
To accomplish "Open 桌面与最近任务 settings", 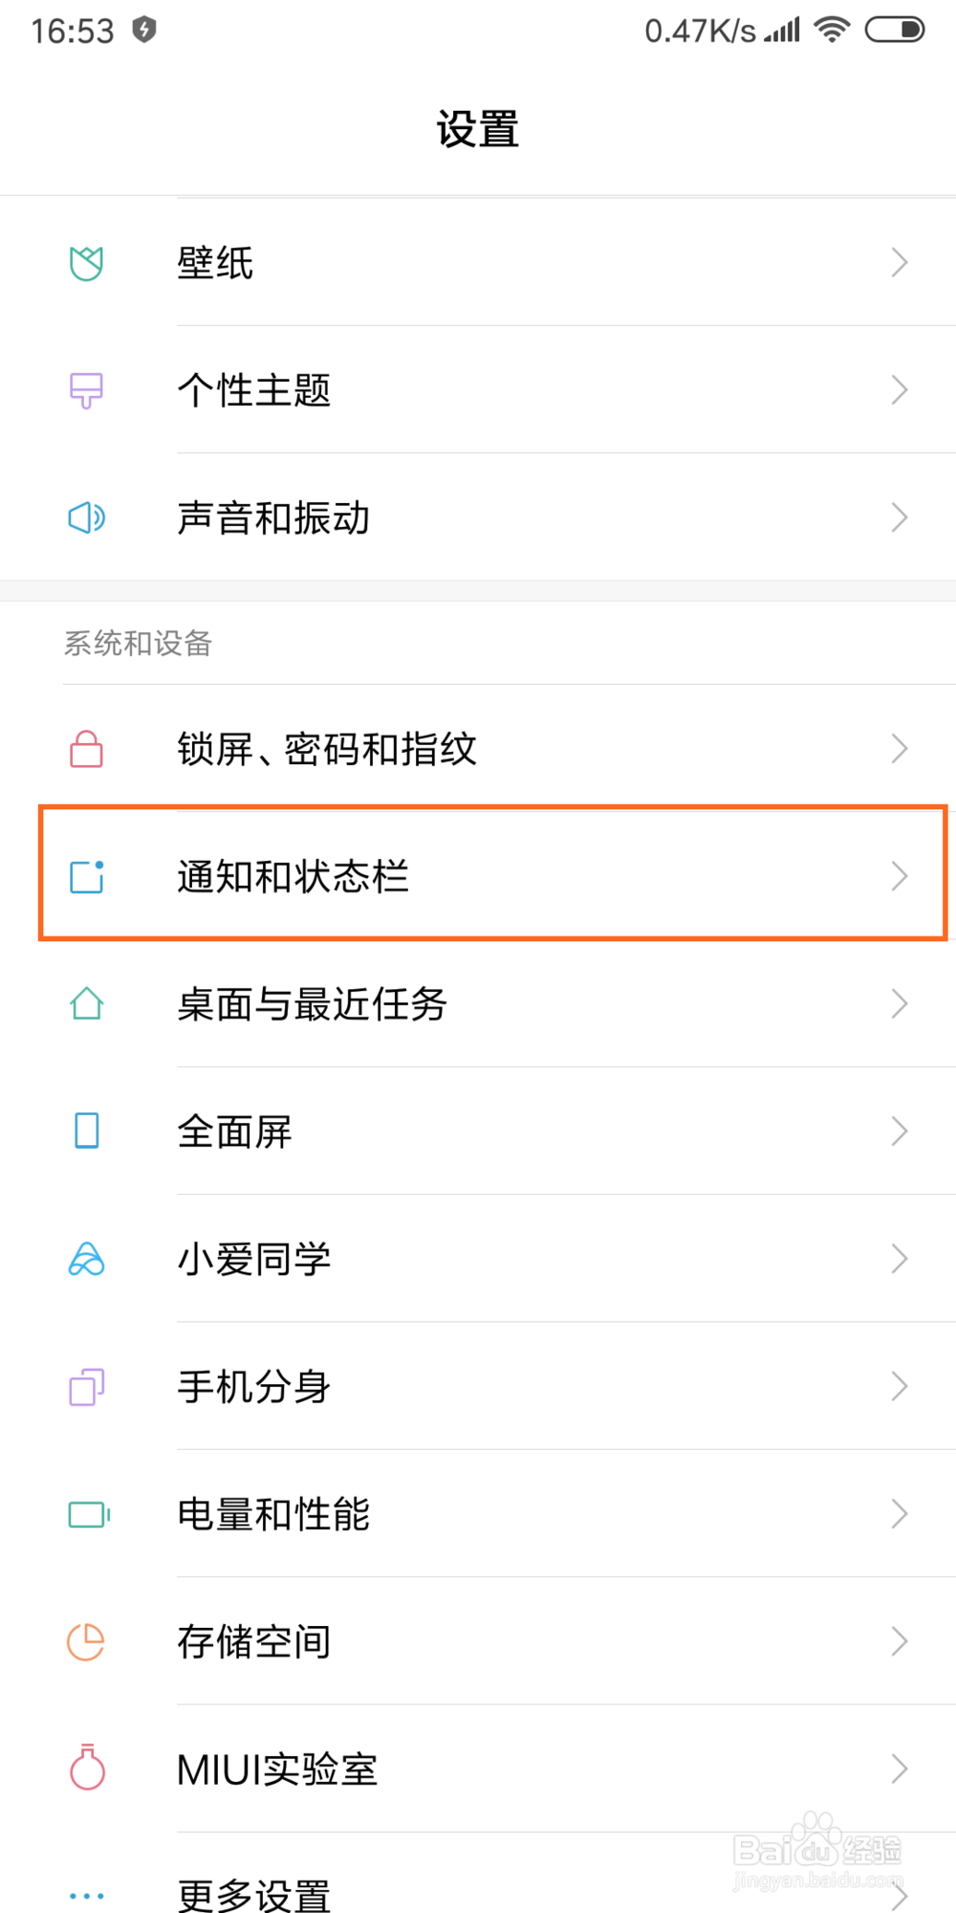I will point(312,1004).
